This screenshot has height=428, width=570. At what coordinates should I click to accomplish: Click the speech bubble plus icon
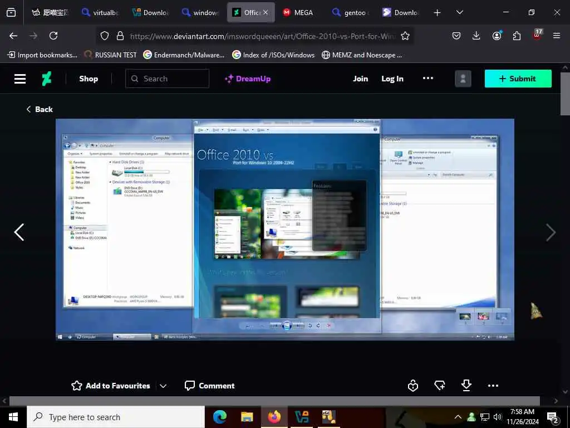[x=440, y=386]
